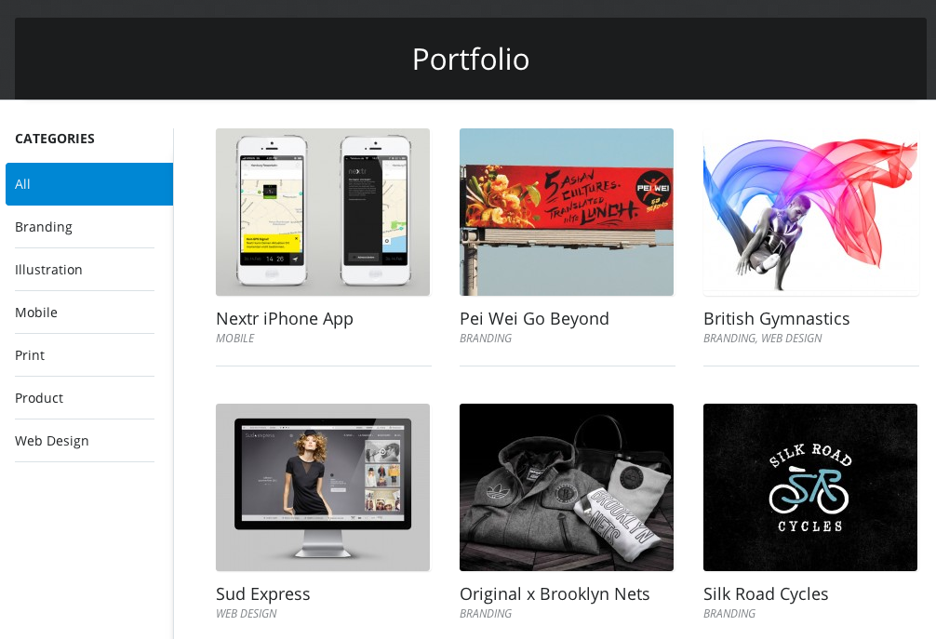The width and height of the screenshot is (936, 639).
Task: Click MOBILE tag under Nextr iPhone App
Action: (x=235, y=339)
